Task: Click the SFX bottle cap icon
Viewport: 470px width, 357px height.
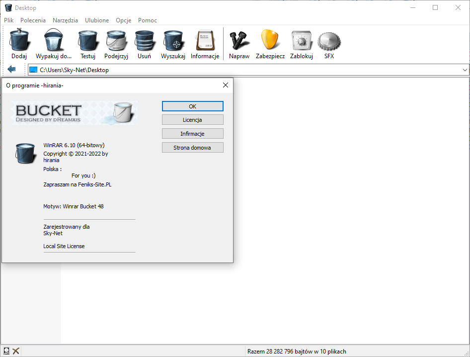Action: click(x=329, y=41)
